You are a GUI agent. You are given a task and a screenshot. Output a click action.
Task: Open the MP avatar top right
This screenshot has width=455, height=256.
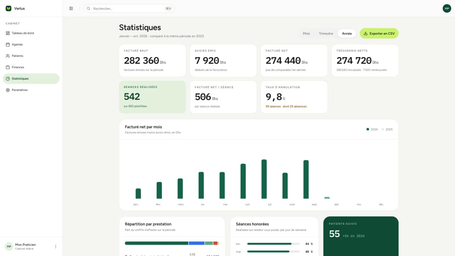point(447,8)
